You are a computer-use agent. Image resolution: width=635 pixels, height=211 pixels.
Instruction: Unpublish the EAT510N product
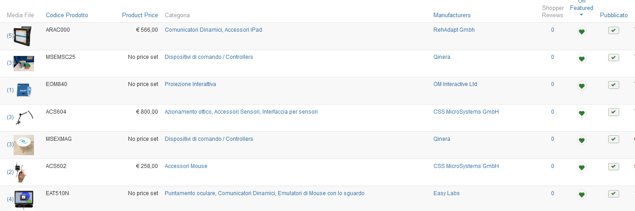pos(613,194)
